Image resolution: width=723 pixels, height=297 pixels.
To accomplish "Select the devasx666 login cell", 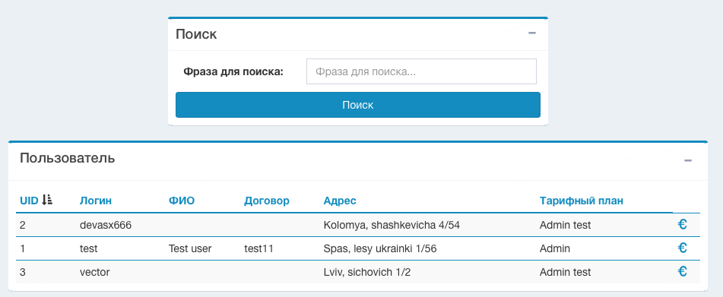I will coord(106,225).
